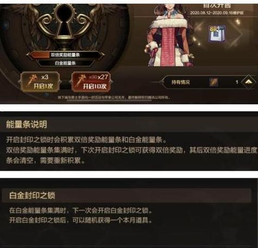
Task: Click the key icon in 开启10次
Action: click(x=81, y=81)
